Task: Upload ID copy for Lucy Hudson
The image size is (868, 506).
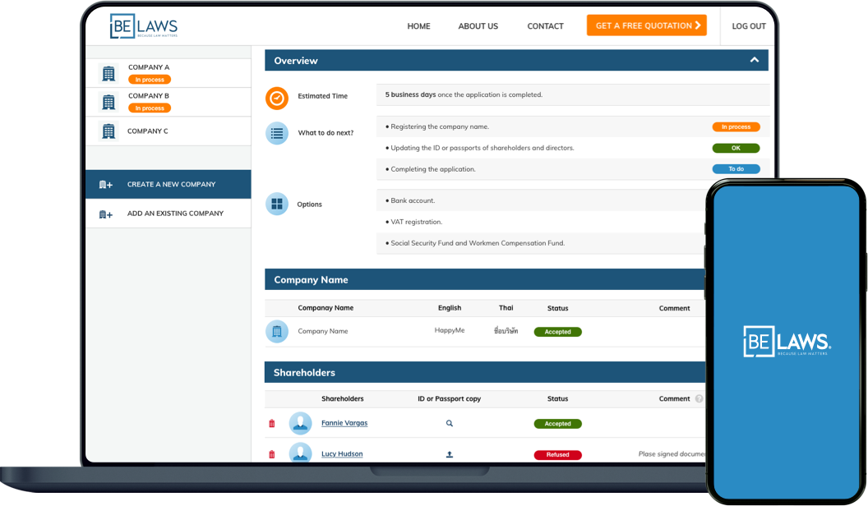Action: pyautogui.click(x=450, y=454)
